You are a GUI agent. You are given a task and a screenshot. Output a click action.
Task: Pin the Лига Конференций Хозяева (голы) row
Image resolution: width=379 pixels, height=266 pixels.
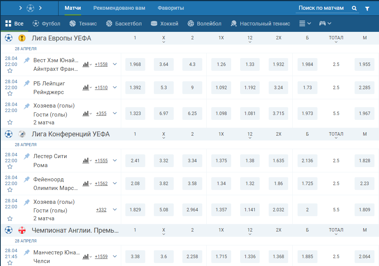click(x=27, y=202)
